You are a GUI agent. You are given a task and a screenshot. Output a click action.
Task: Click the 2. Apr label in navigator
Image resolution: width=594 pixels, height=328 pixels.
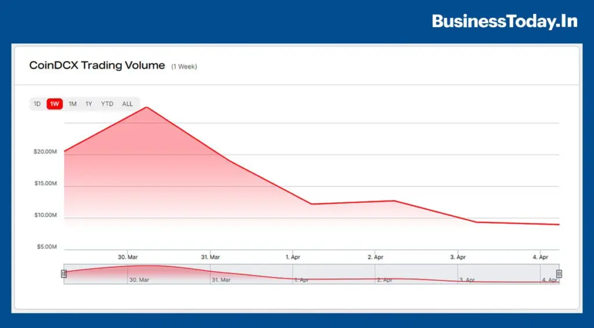385,280
